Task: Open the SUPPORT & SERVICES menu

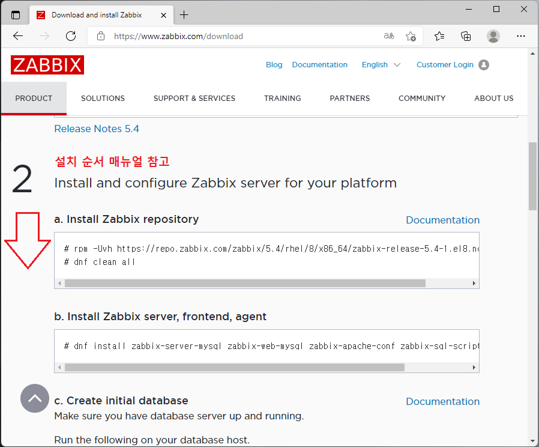Action: [x=194, y=99]
